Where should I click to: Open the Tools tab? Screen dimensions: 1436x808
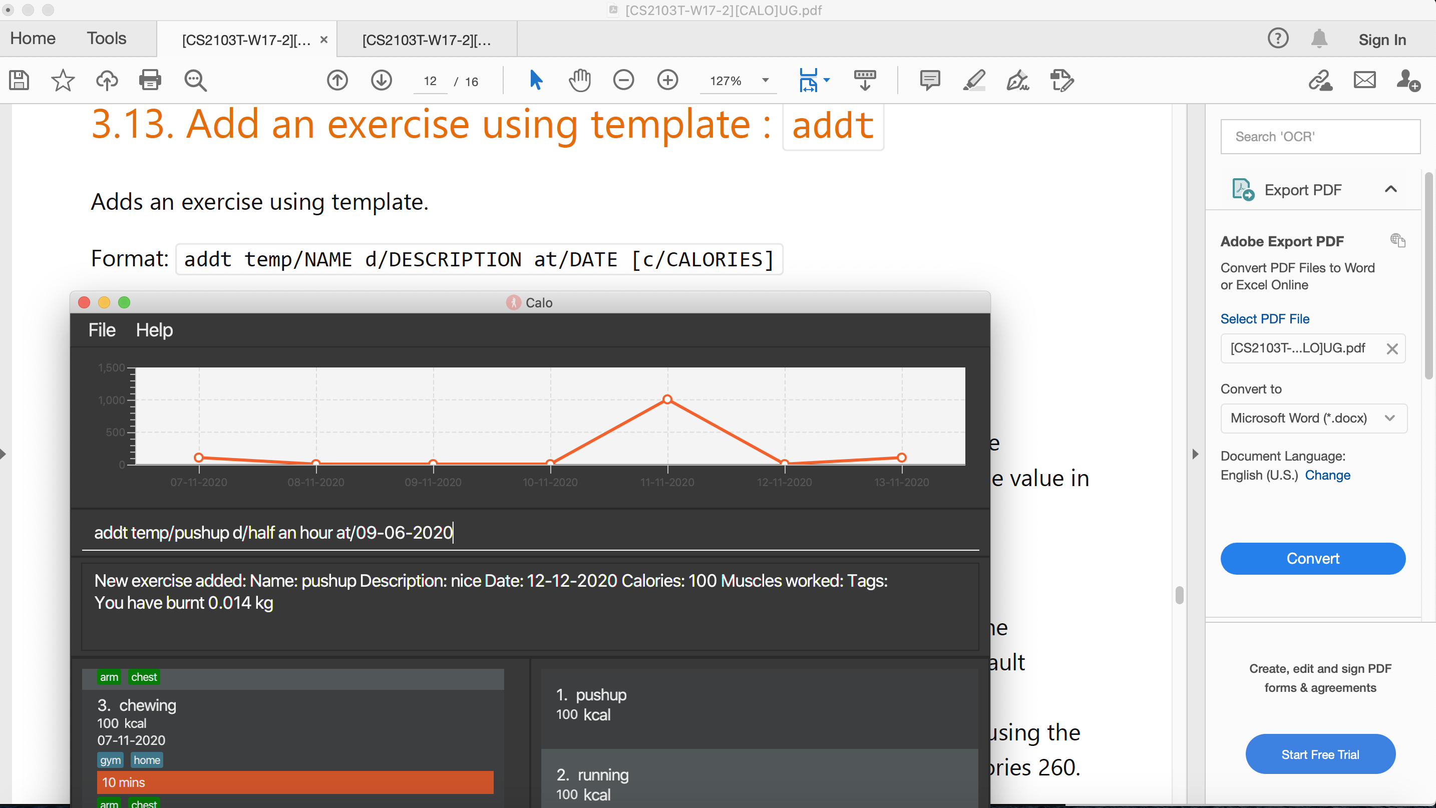click(x=106, y=39)
